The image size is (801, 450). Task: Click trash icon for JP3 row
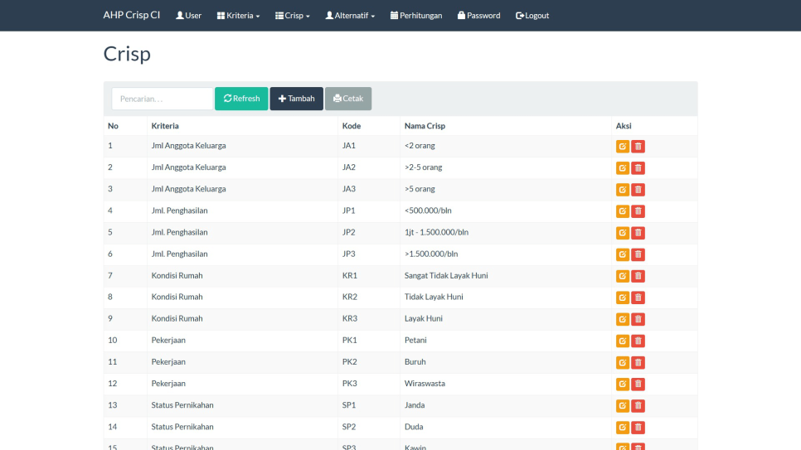pos(638,254)
